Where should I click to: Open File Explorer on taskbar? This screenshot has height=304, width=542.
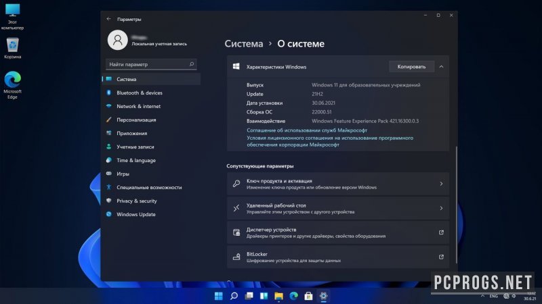(x=278, y=296)
